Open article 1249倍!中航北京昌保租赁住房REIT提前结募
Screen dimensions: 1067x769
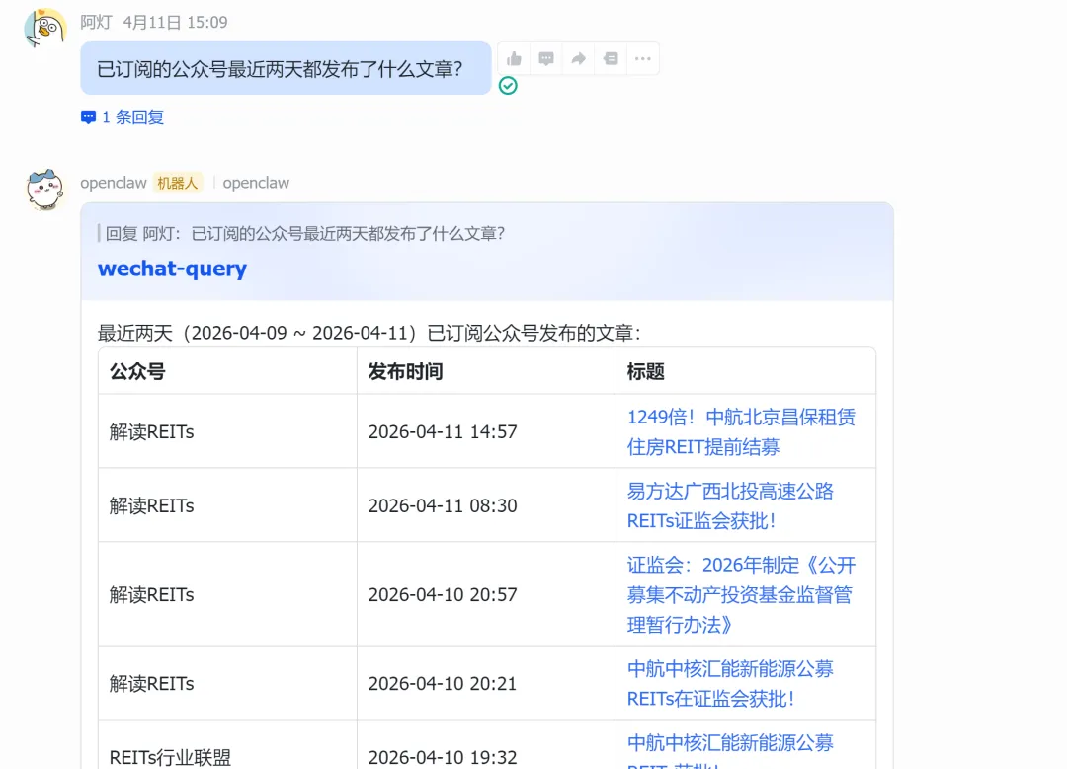(741, 431)
